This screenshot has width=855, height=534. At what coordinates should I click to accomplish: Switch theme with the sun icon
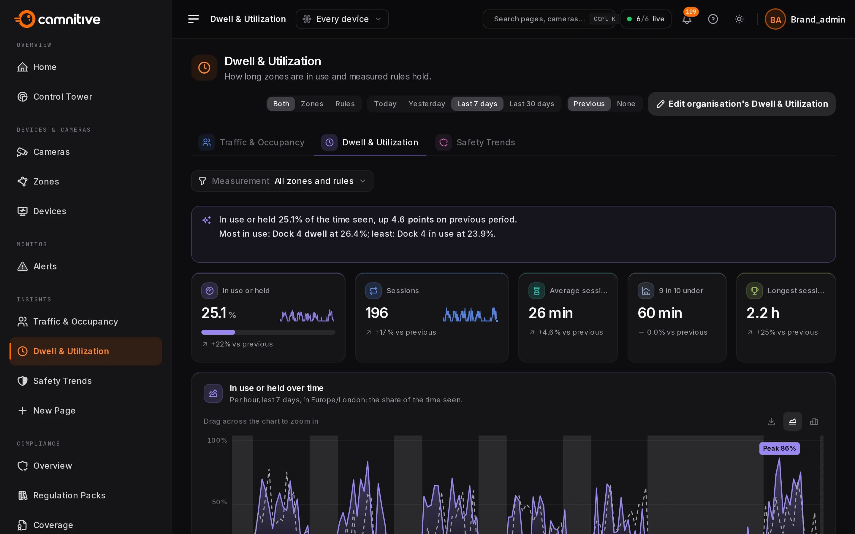(x=739, y=19)
